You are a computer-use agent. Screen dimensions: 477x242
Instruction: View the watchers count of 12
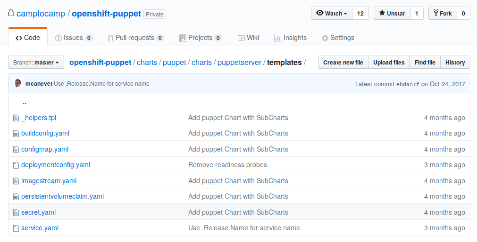tap(360, 13)
